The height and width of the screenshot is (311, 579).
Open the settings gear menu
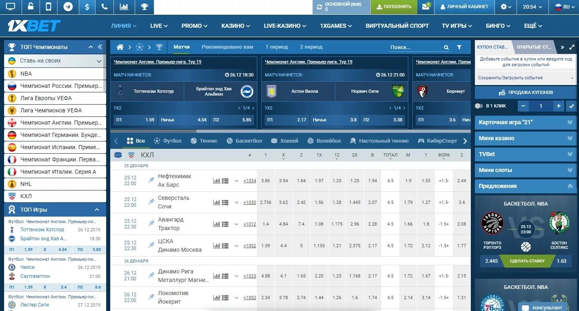point(506,7)
